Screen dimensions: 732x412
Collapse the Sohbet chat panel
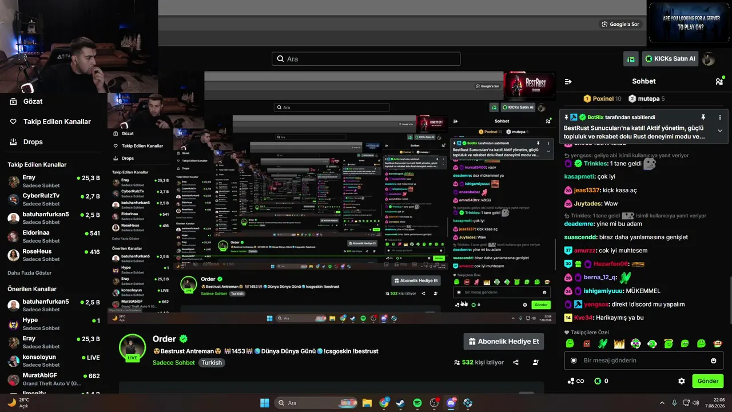click(568, 81)
